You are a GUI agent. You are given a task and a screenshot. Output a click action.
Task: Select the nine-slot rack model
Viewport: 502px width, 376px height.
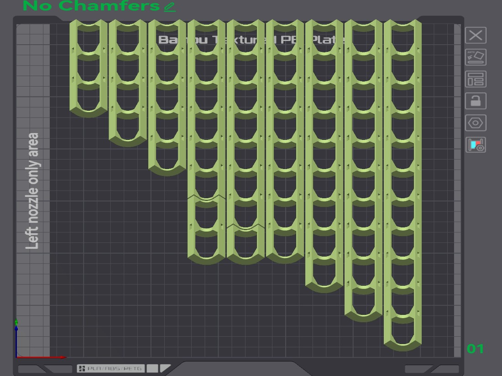[x=324, y=156]
